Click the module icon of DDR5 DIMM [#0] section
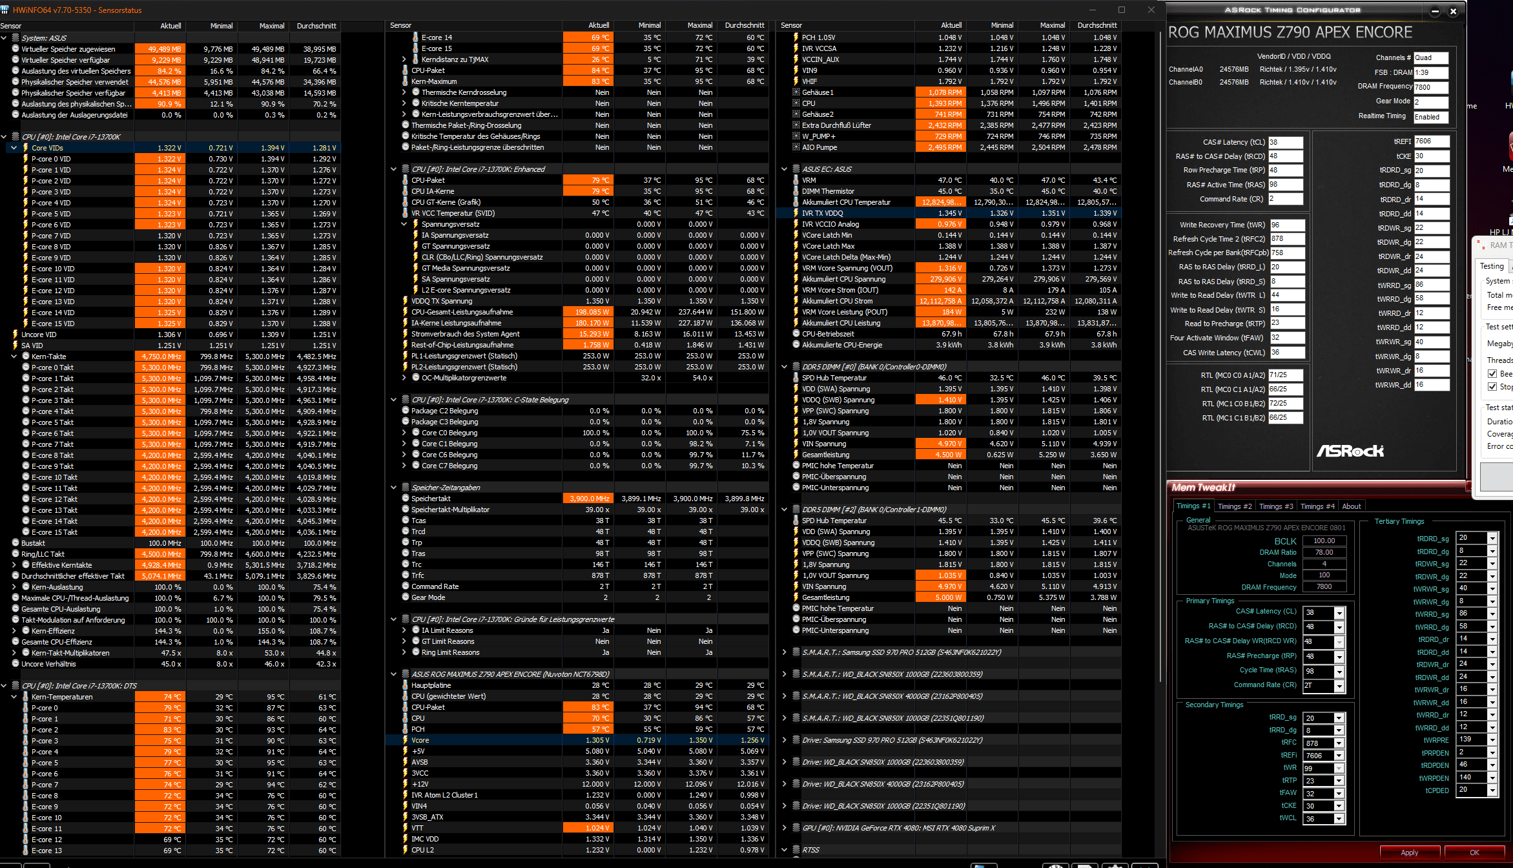 796,367
